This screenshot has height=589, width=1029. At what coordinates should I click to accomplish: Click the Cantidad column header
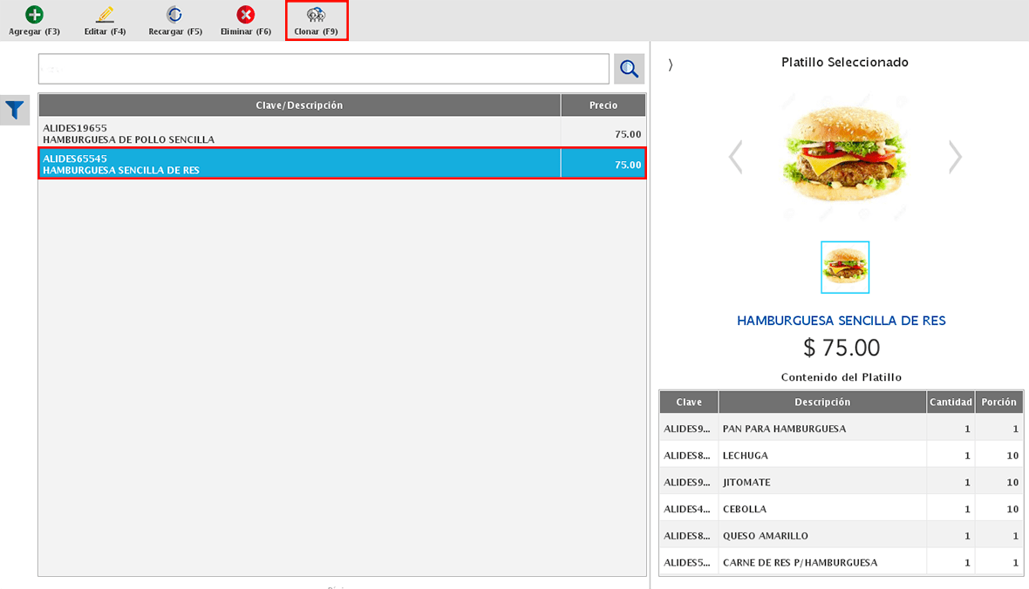(x=950, y=403)
